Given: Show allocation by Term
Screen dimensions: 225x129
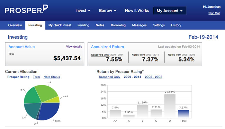Looking at the screenshot, I should click(x=36, y=77).
